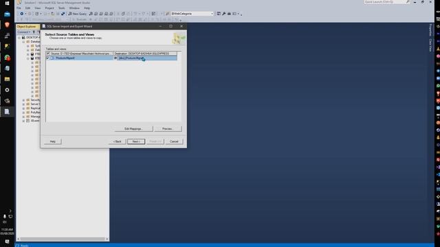Open the Find combo box showing @WebCategoria
This screenshot has width=440, height=247.
pos(192,14)
